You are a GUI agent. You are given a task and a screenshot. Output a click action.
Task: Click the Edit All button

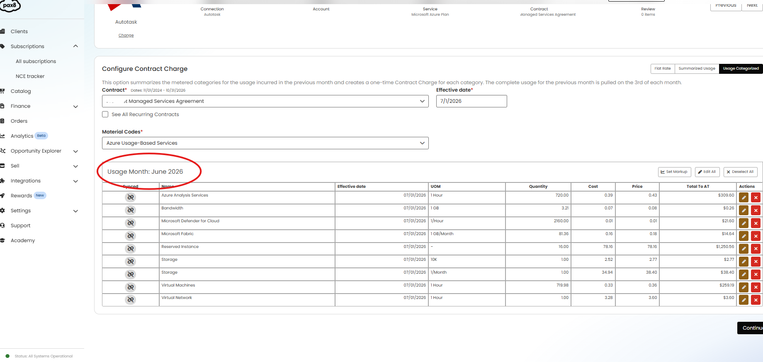tap(707, 172)
